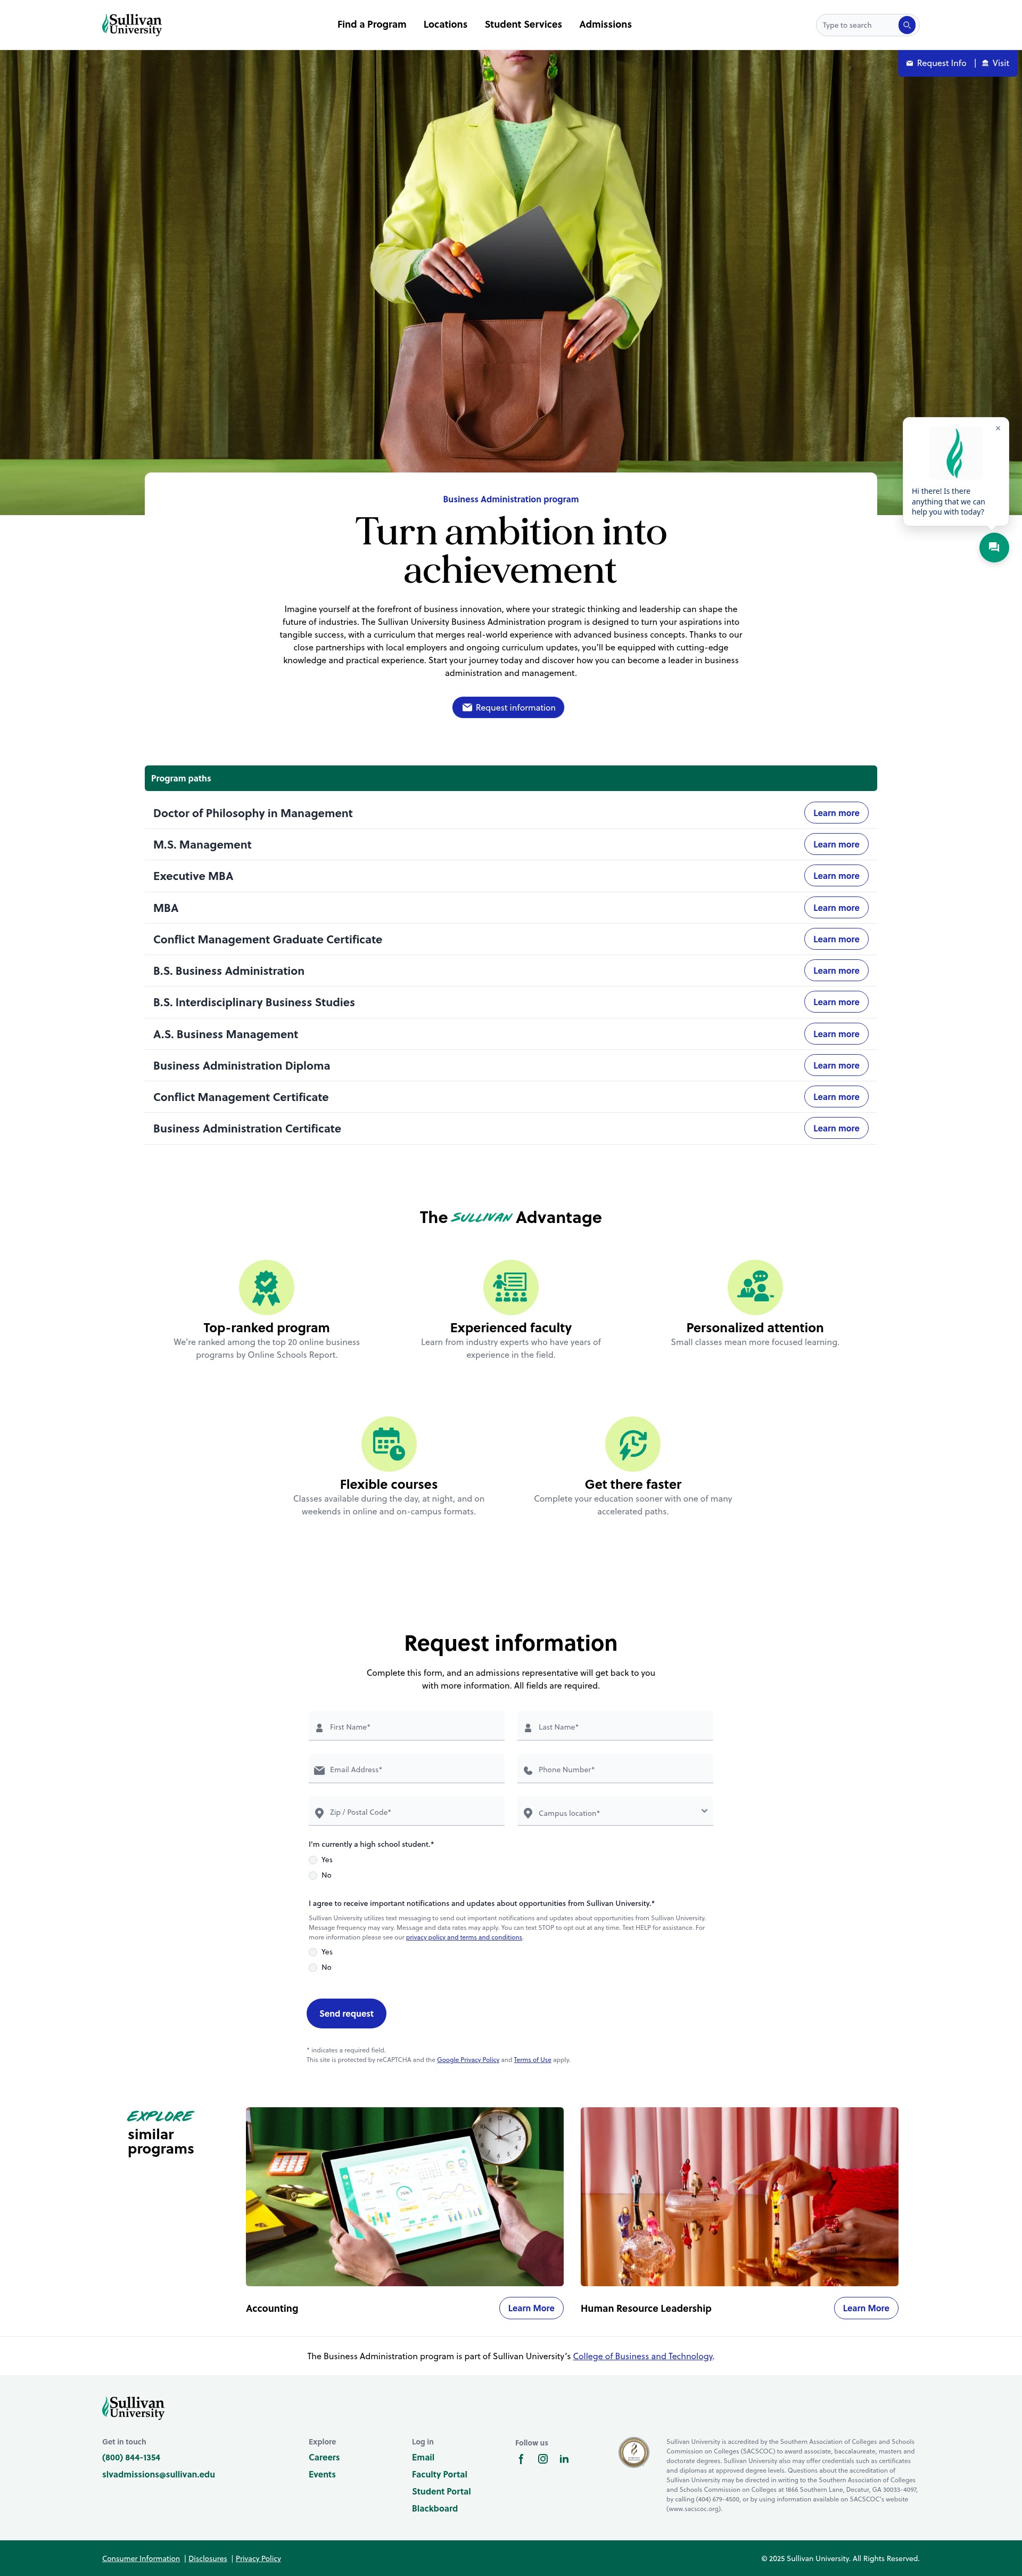Open Google Privacy Policy link
The height and width of the screenshot is (2576, 1022).
[x=467, y=2060]
